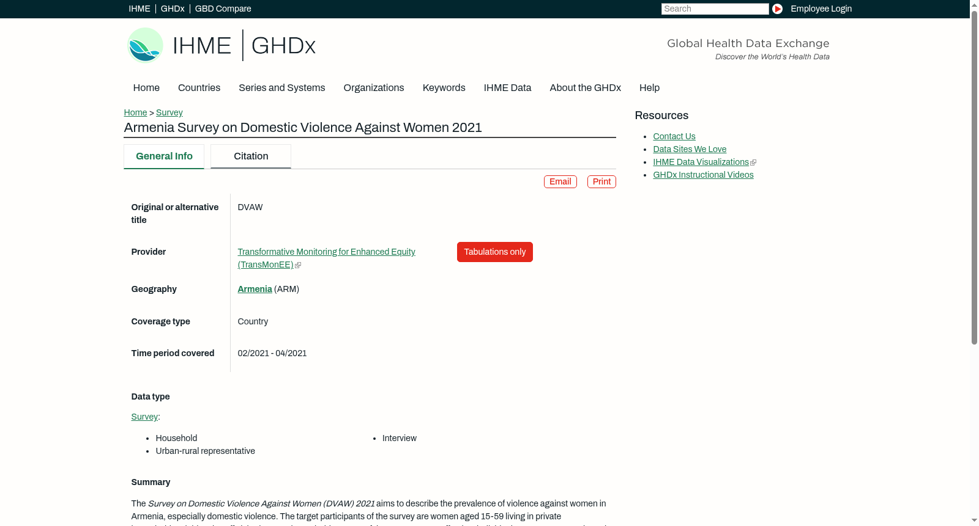Click the 'Geography' field label

click(x=154, y=289)
